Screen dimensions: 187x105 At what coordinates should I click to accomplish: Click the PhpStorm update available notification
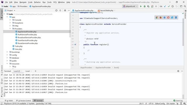[x=27, y=104]
